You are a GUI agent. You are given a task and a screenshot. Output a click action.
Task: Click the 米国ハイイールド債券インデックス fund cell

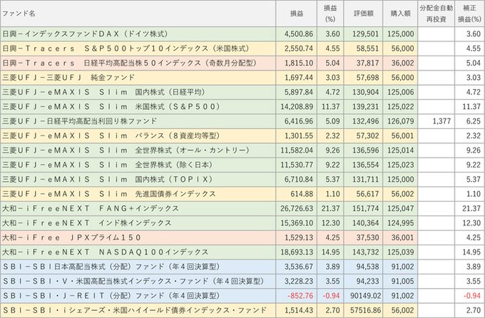138,310
